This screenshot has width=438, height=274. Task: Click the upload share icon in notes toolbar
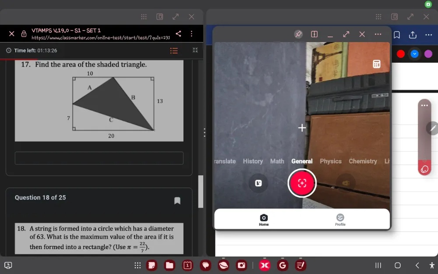point(413,35)
